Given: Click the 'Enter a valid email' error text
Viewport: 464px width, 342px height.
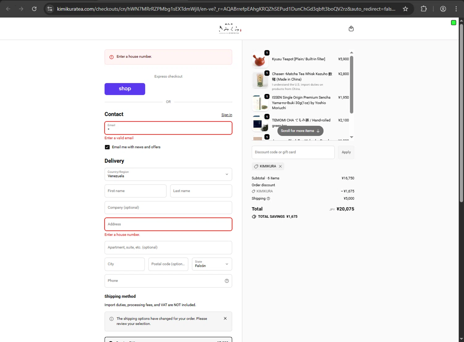Looking at the screenshot, I should (x=119, y=138).
